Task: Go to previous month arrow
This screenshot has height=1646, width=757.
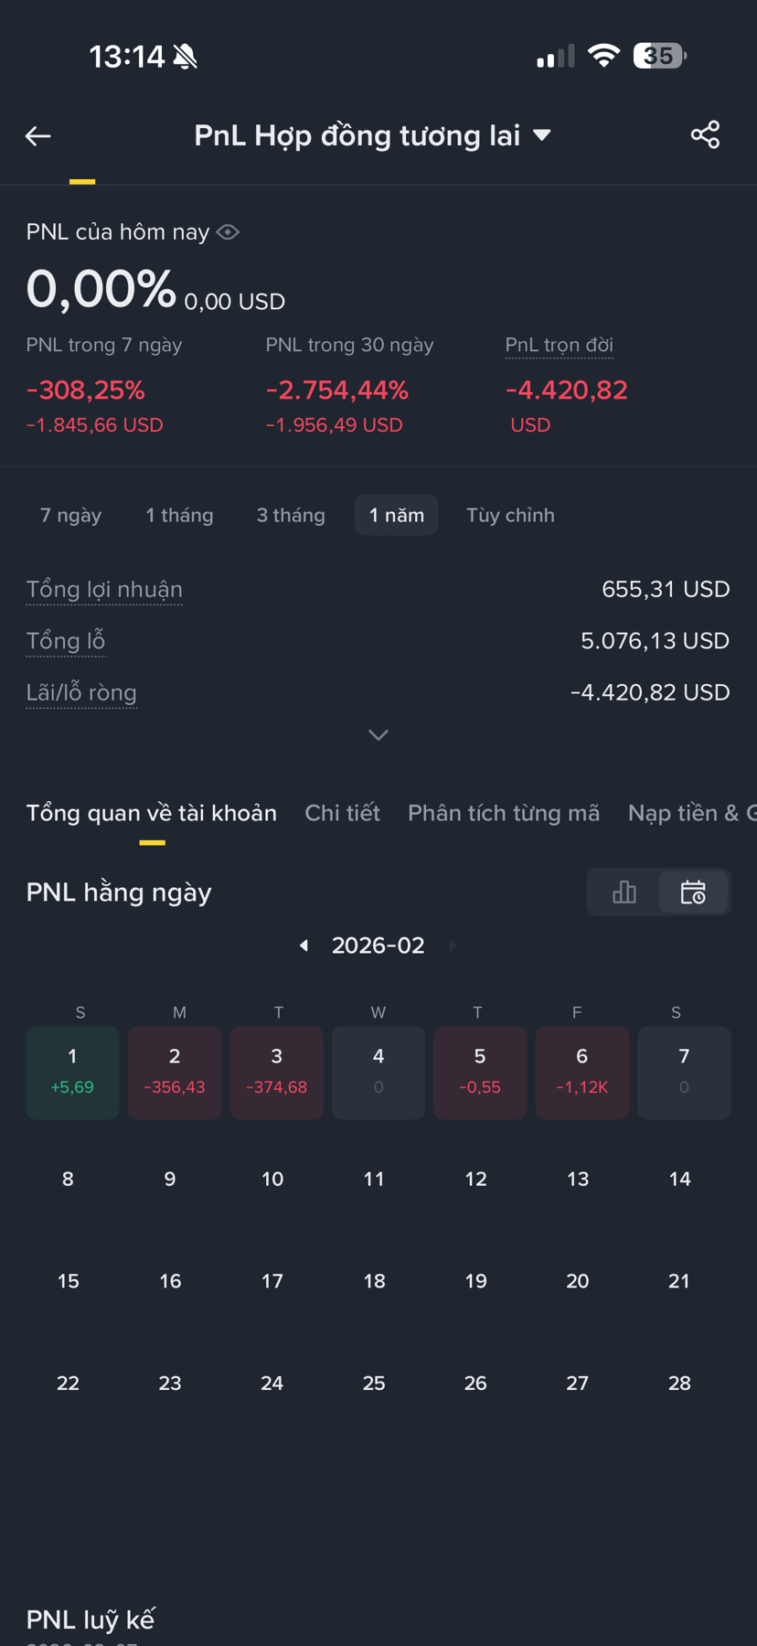Action: coord(304,946)
